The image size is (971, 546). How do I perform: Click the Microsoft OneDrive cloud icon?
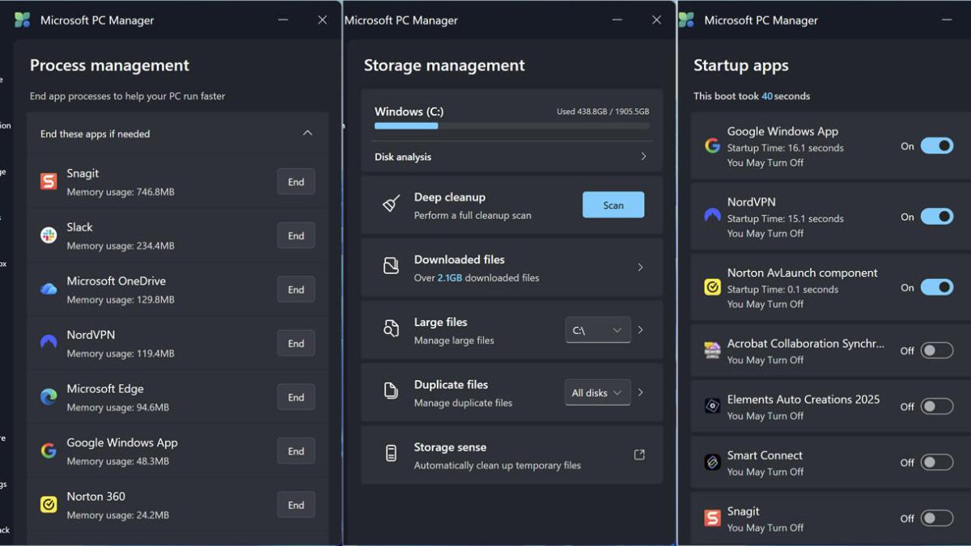click(49, 290)
